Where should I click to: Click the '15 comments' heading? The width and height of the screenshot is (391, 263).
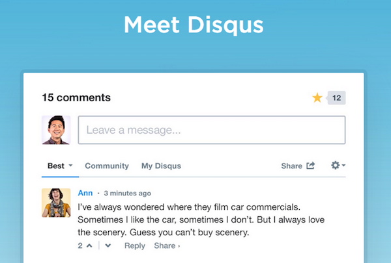tap(76, 97)
